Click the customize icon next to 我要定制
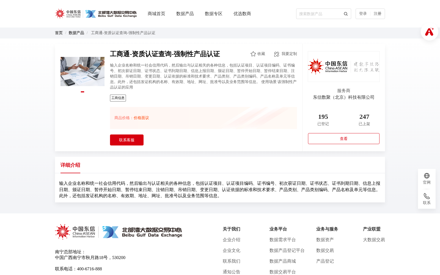 277,54
